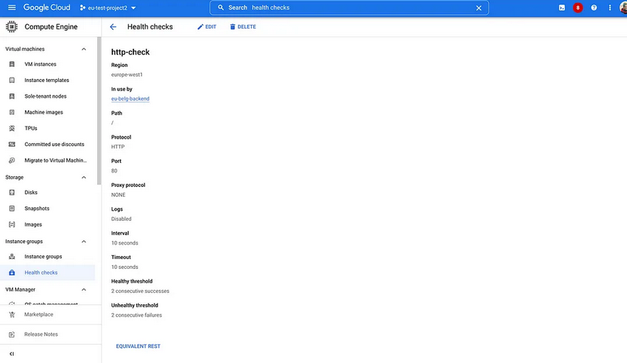Open the hamburger navigation menu
Screen dimensions: 627x363
point(11,8)
